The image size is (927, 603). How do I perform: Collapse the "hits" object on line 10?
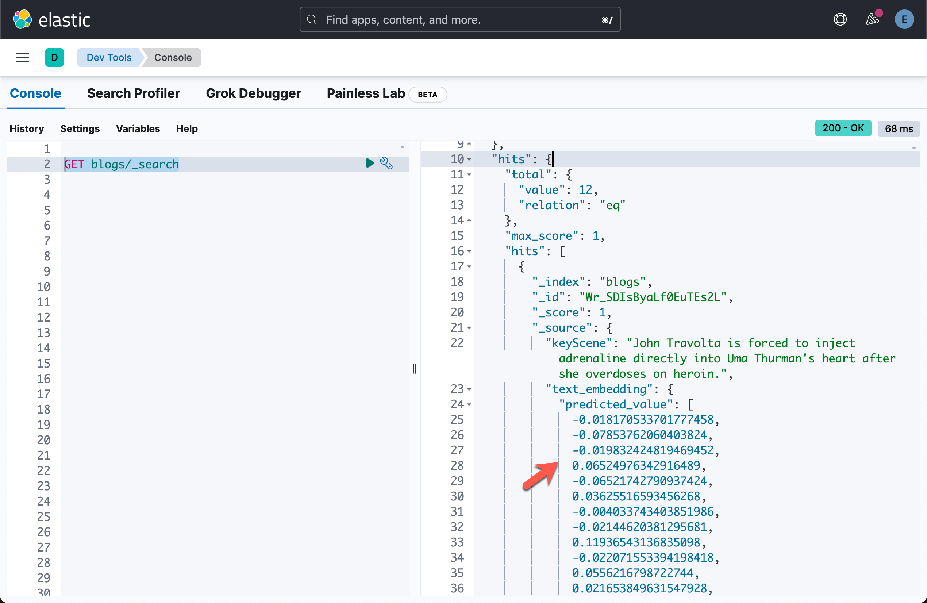[x=469, y=159]
